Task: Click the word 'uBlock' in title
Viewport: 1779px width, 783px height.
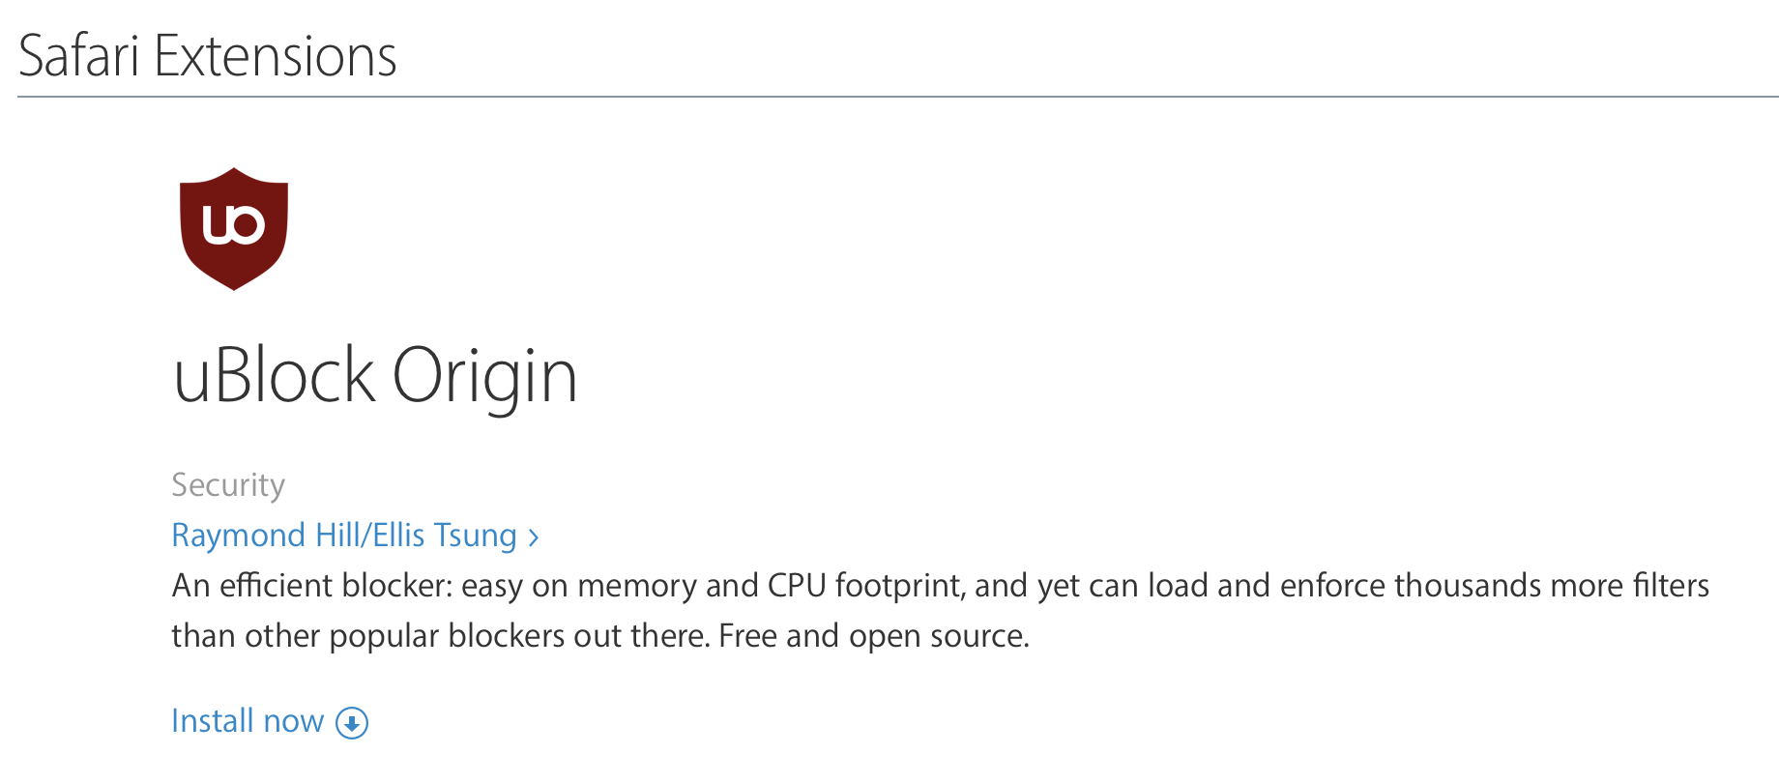Action: click(x=275, y=375)
